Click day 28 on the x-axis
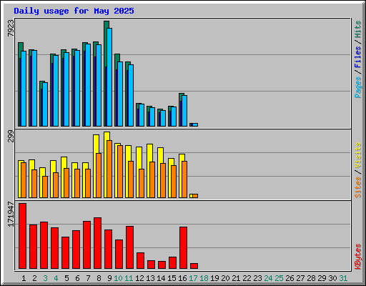 pos(311,278)
